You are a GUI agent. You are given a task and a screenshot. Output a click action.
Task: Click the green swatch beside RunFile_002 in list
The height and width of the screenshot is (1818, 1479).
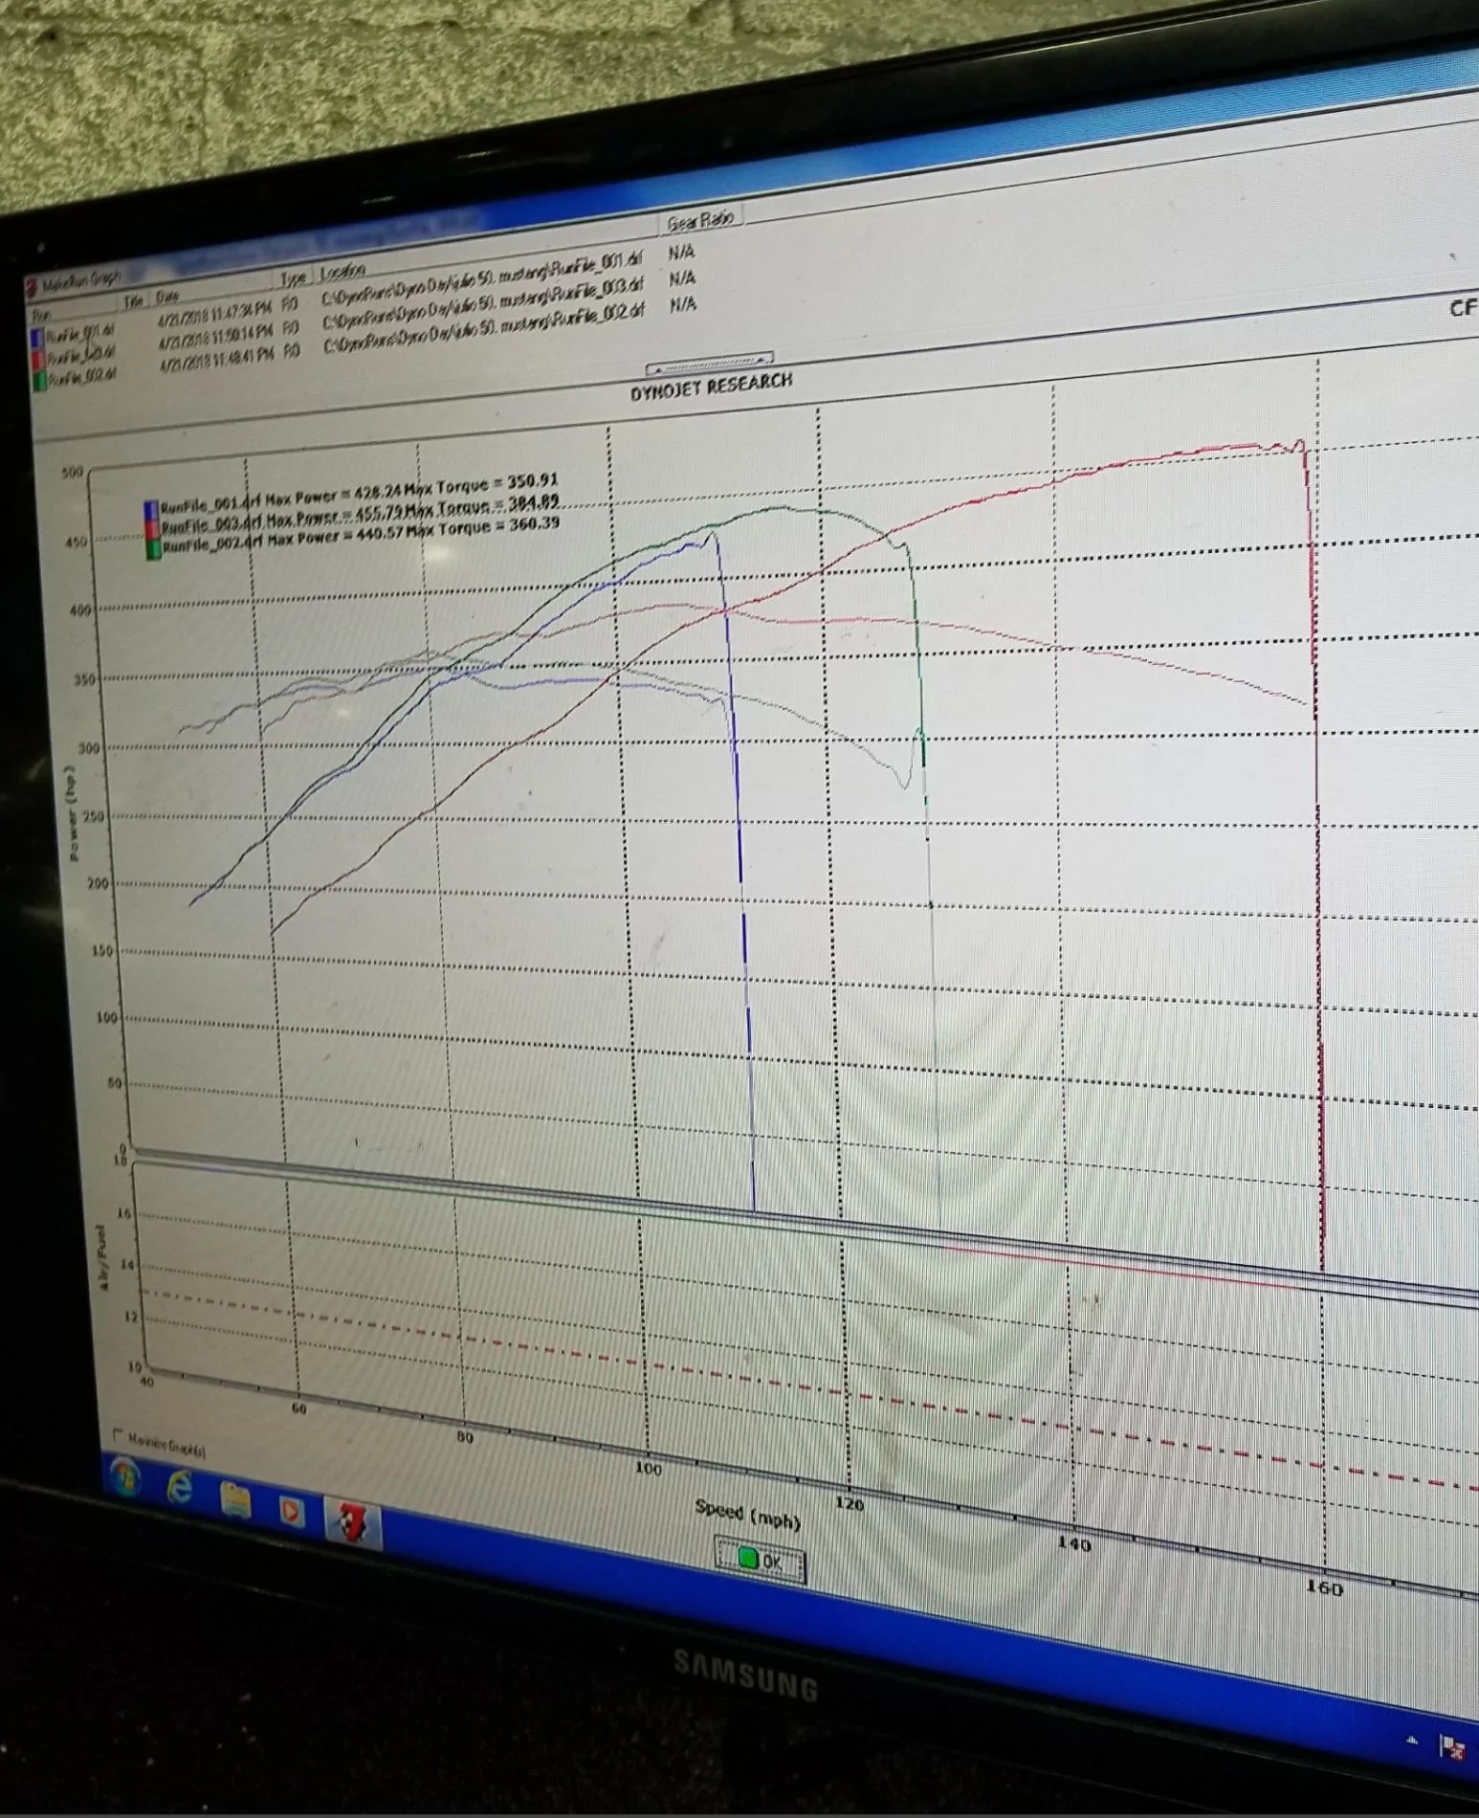click(x=40, y=382)
